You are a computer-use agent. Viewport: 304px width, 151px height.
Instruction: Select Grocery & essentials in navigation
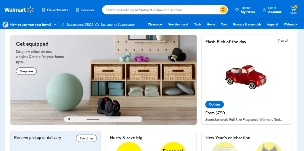[247, 24]
